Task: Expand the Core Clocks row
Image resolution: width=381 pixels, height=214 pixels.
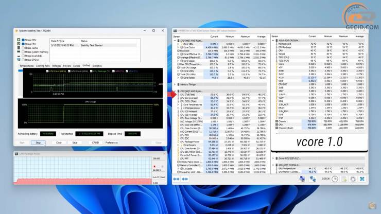Action: click(178, 47)
